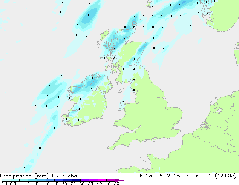This screenshot has width=239, height=185.
Task: Click the '(12+03)' forecast offset text
Action: point(225,176)
